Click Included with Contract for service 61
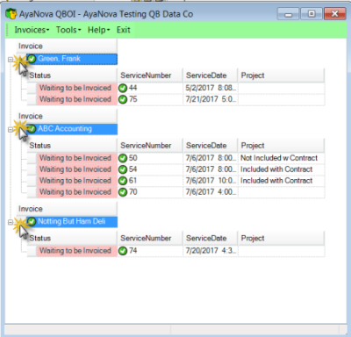351x337 pixels. [282, 181]
